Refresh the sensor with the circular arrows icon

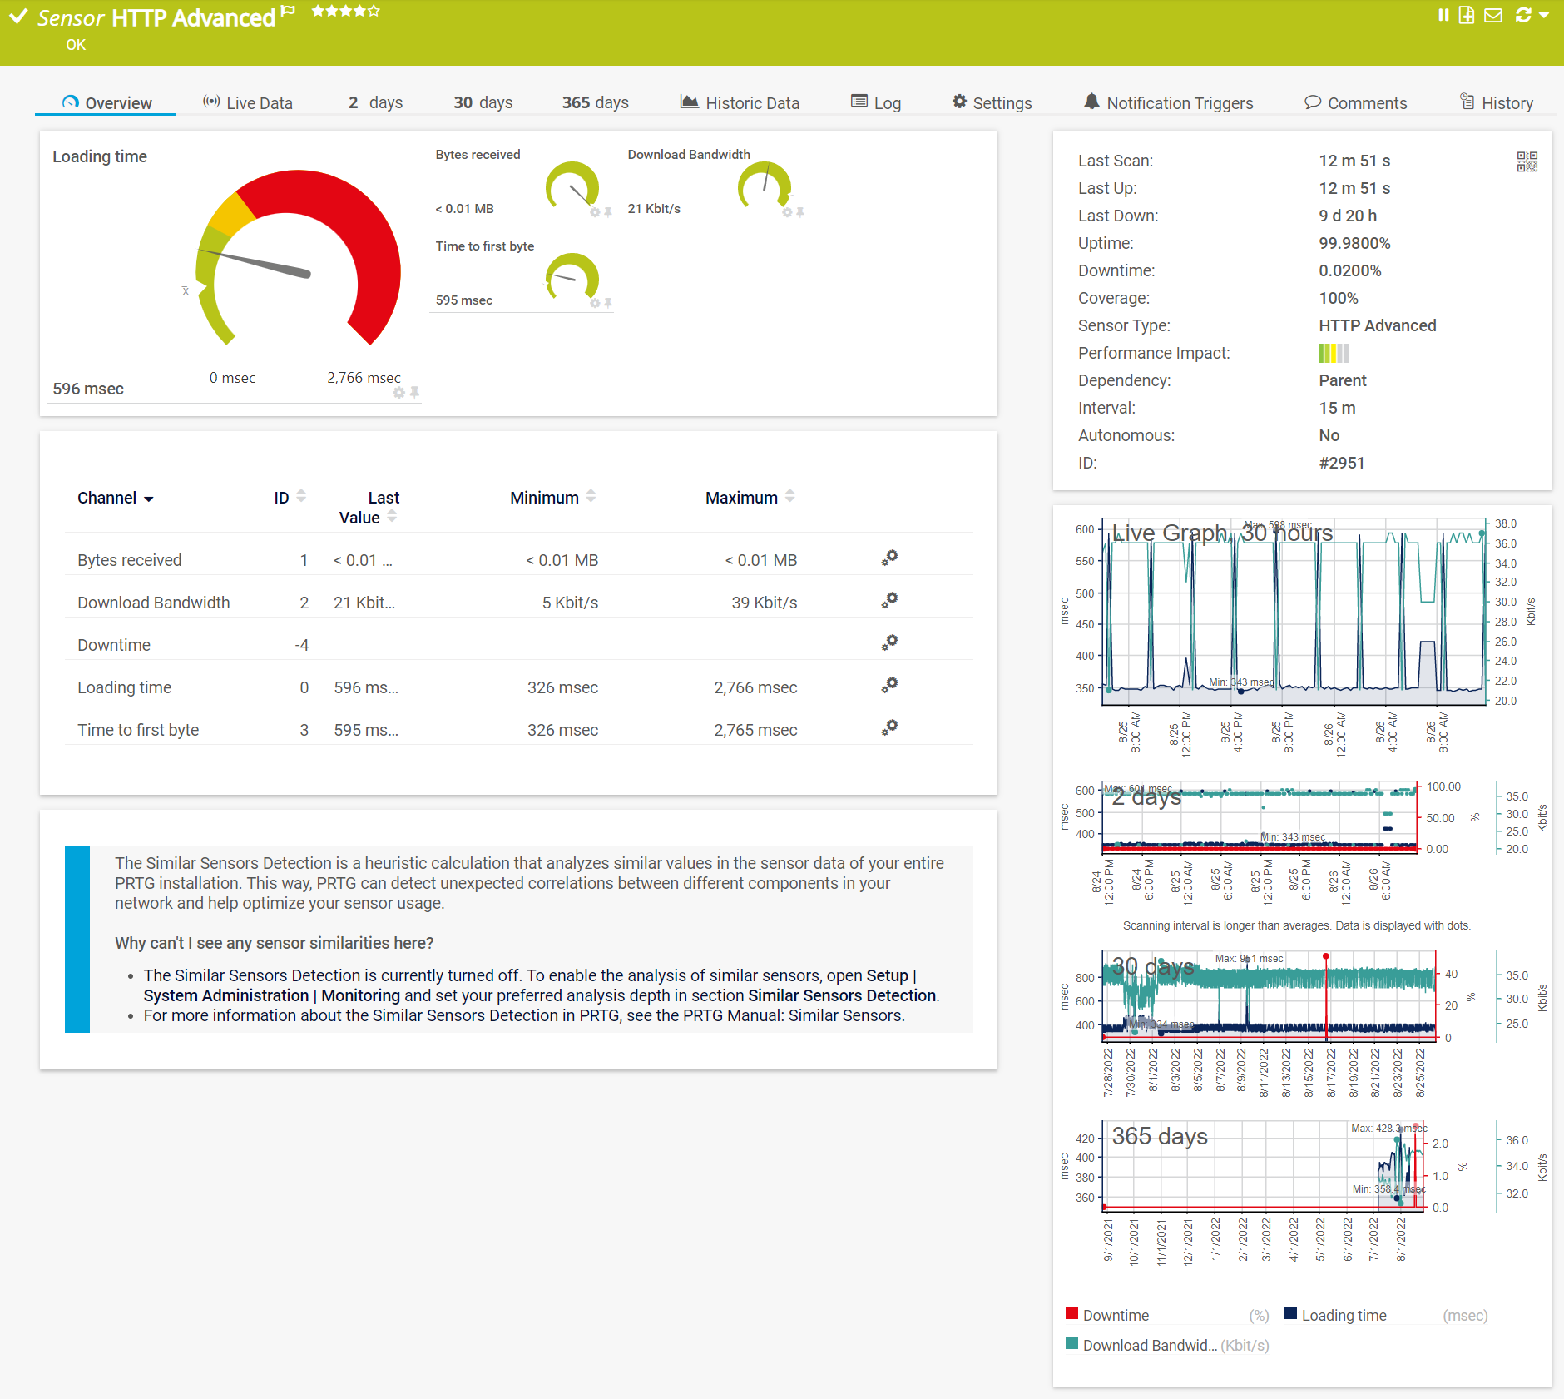pyautogui.click(x=1522, y=15)
